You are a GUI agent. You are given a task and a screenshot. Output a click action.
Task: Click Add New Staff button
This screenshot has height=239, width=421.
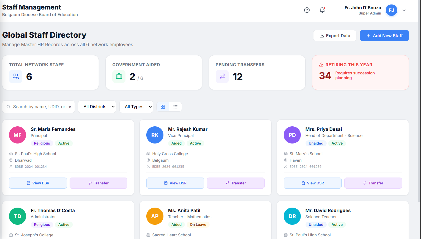pyautogui.click(x=384, y=36)
